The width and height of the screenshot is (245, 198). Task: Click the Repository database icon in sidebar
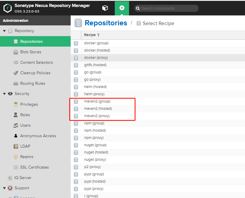pyautogui.click(x=10, y=31)
